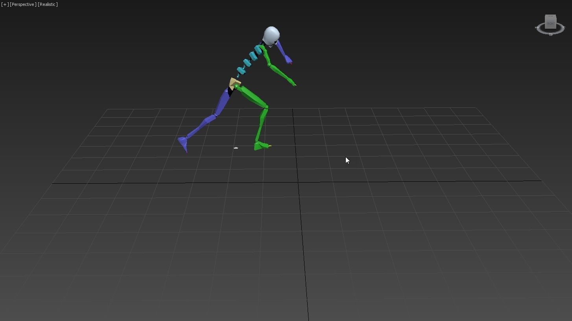This screenshot has height=321, width=572.
Task: Select the green upper arm bone
Action: click(x=266, y=56)
